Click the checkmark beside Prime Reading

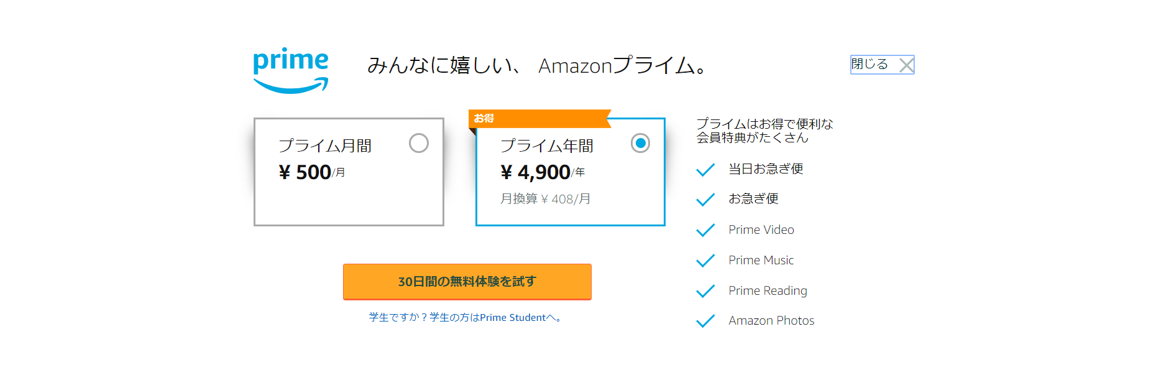[x=705, y=291]
